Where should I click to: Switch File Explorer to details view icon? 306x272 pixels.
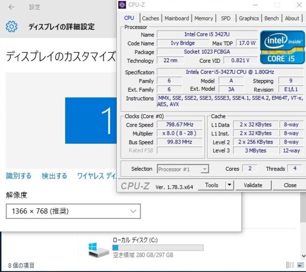tap(290, 265)
